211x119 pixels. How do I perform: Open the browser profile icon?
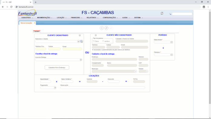204,7
